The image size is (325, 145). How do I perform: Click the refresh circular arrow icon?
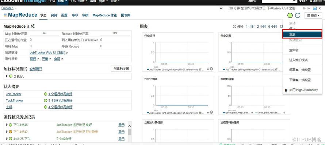coord(298,15)
